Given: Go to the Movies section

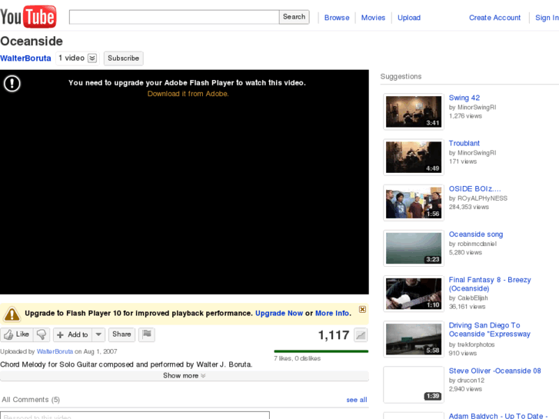Looking at the screenshot, I should pyautogui.click(x=373, y=18).
